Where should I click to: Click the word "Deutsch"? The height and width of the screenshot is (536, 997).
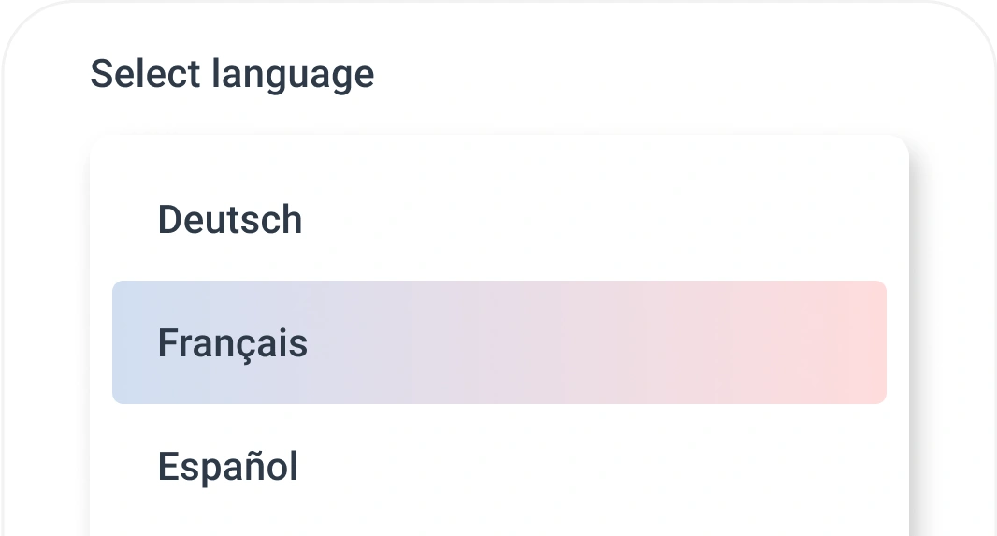tap(230, 220)
